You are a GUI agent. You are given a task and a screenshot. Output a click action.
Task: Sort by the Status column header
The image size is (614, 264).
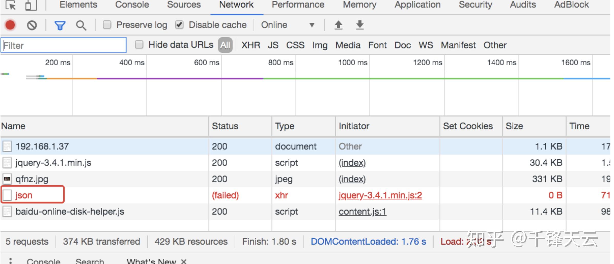240,126
